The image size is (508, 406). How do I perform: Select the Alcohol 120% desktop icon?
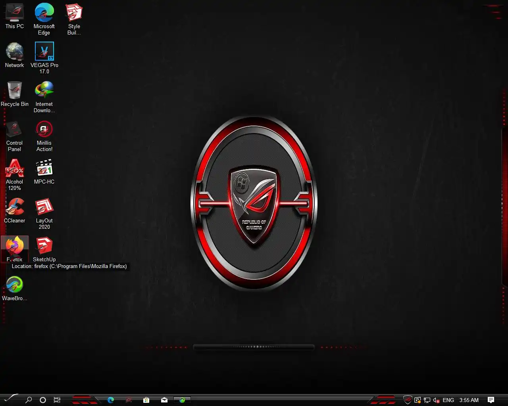15,174
